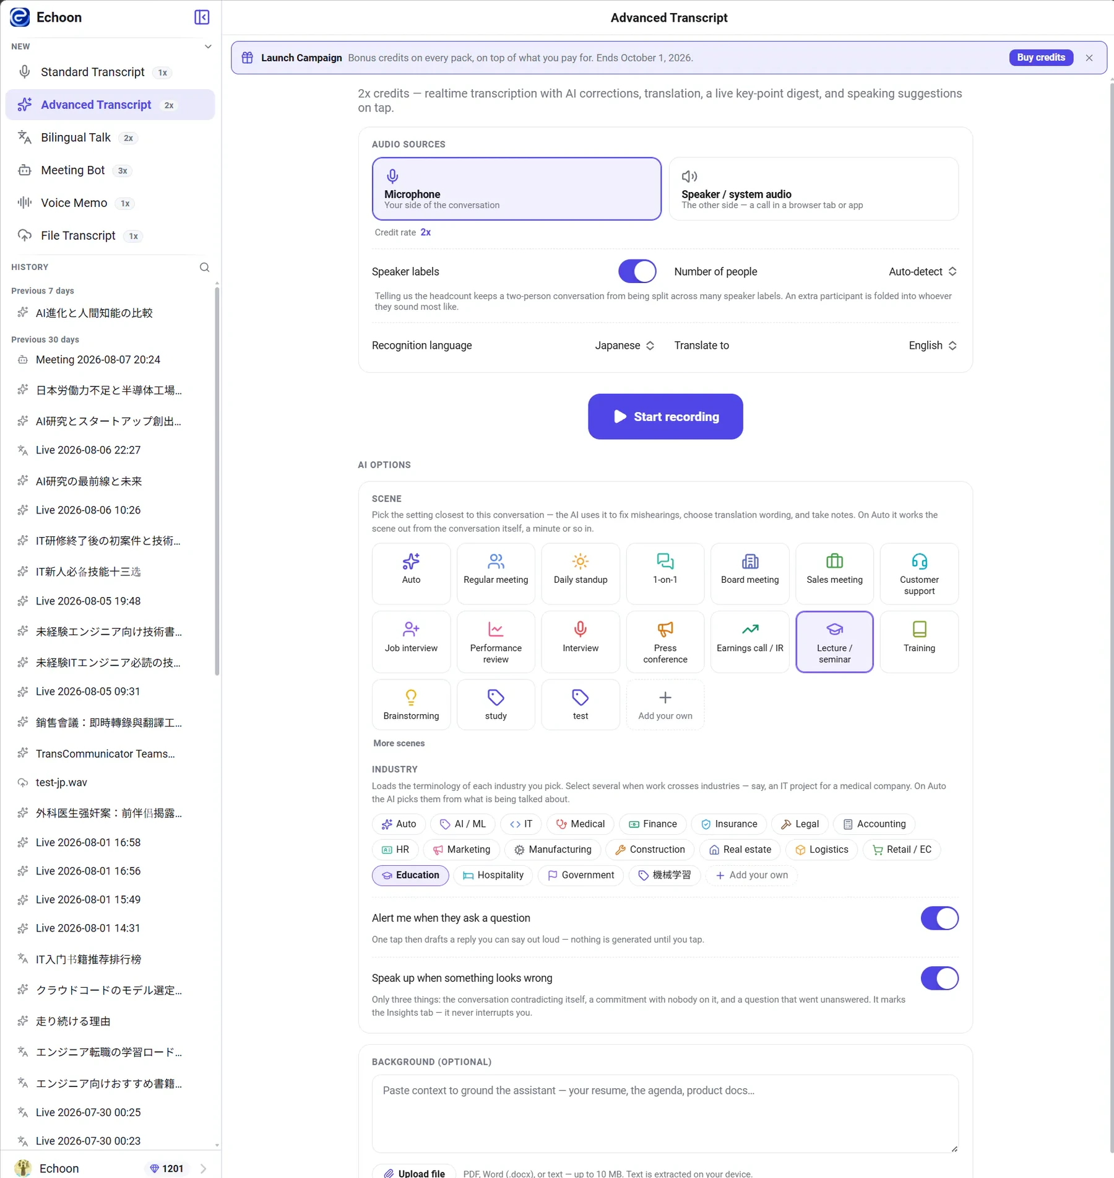The width and height of the screenshot is (1114, 1178).
Task: Open Translate to English dropdown
Action: click(932, 346)
